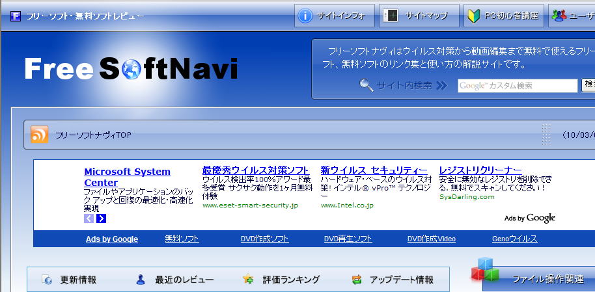The height and width of the screenshot is (292, 595).
Task: Click the users icon at top right
Action: coord(558,16)
